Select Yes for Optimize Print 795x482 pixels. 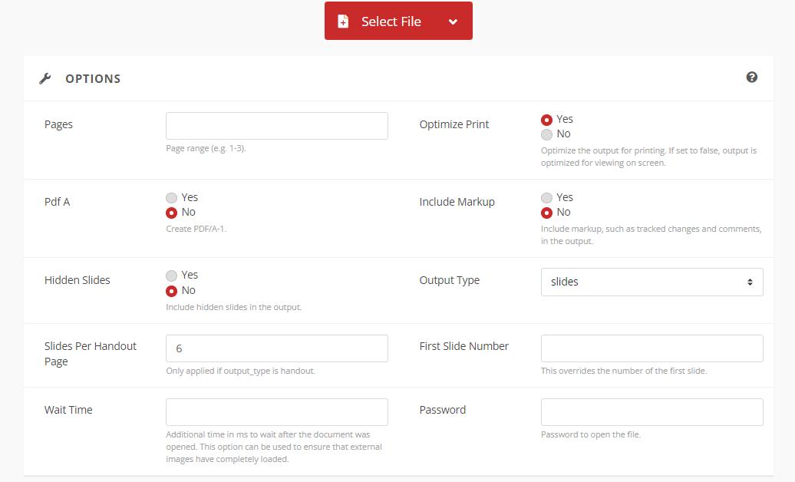click(547, 119)
